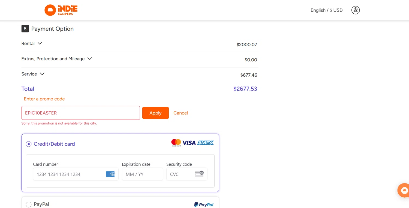
Task: Click the VISA logo
Action: click(189, 143)
